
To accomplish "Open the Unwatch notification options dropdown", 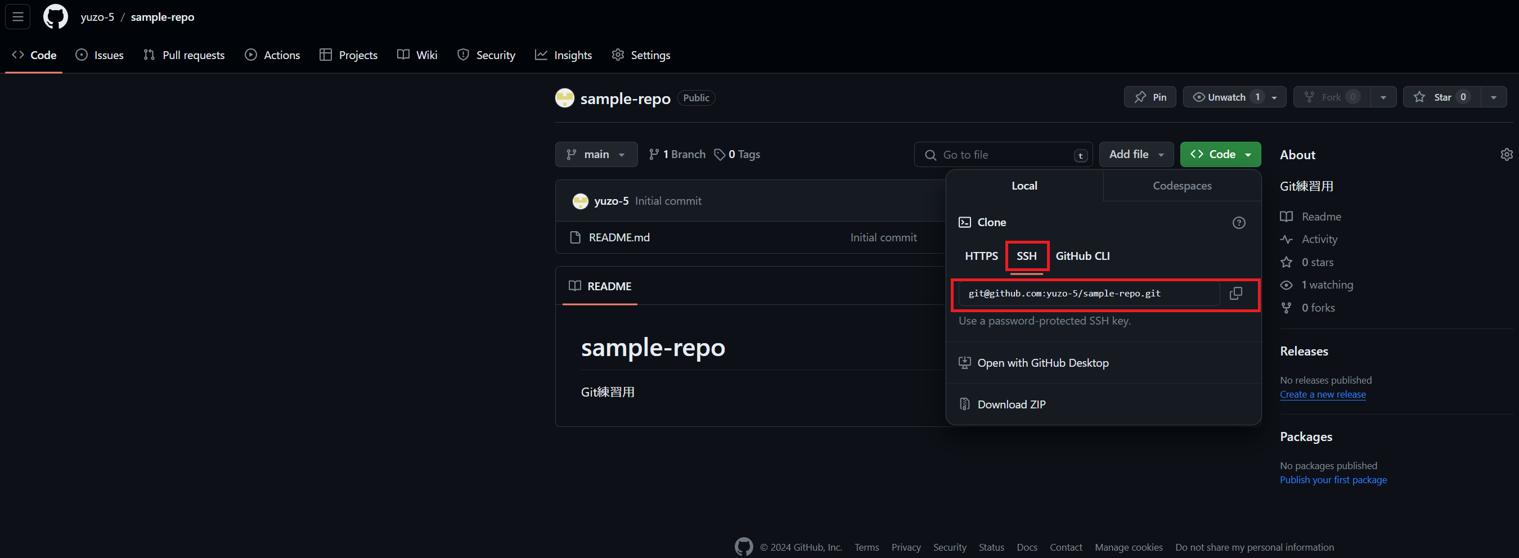I will click(x=1274, y=97).
